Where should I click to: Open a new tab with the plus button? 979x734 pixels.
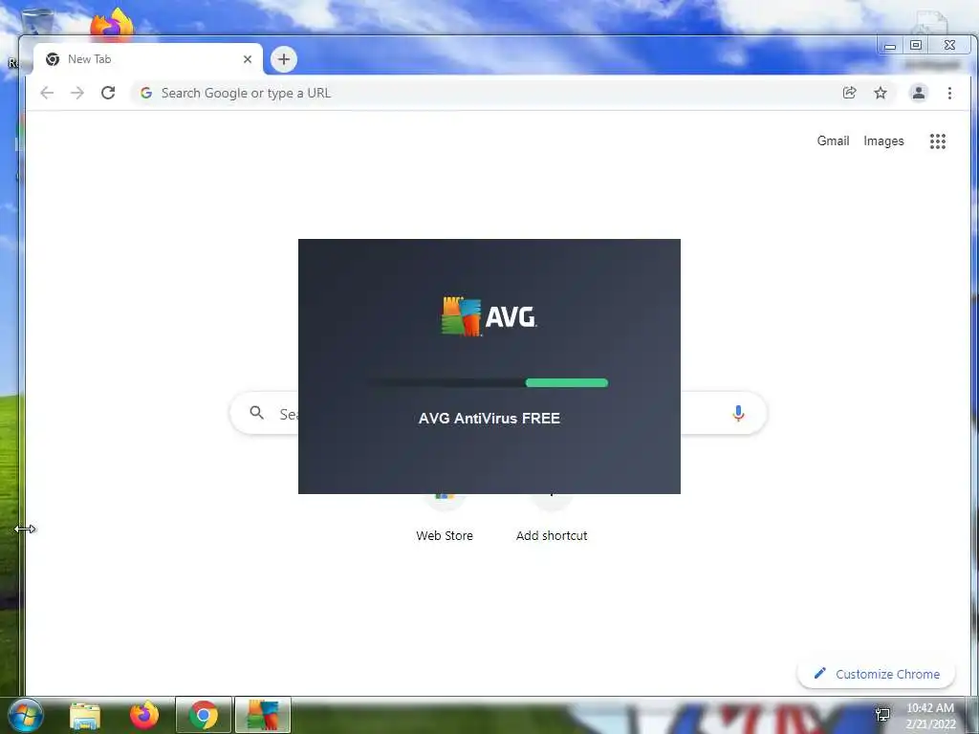(x=283, y=59)
